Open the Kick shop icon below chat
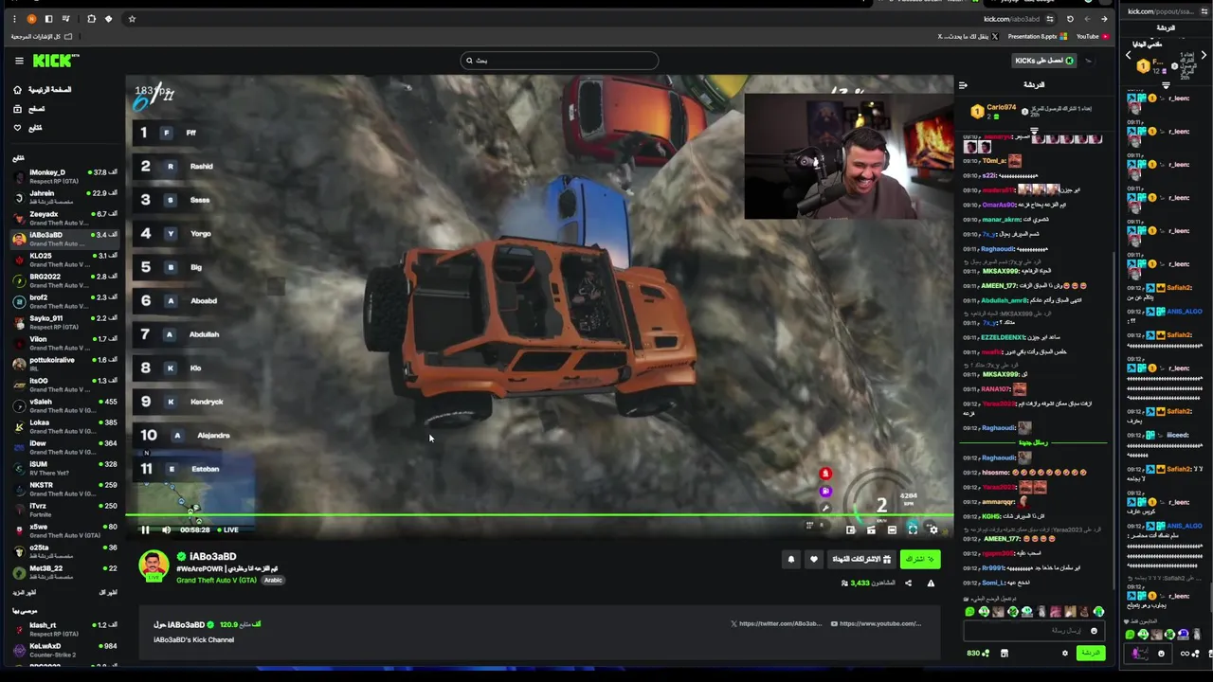 (x=1005, y=653)
